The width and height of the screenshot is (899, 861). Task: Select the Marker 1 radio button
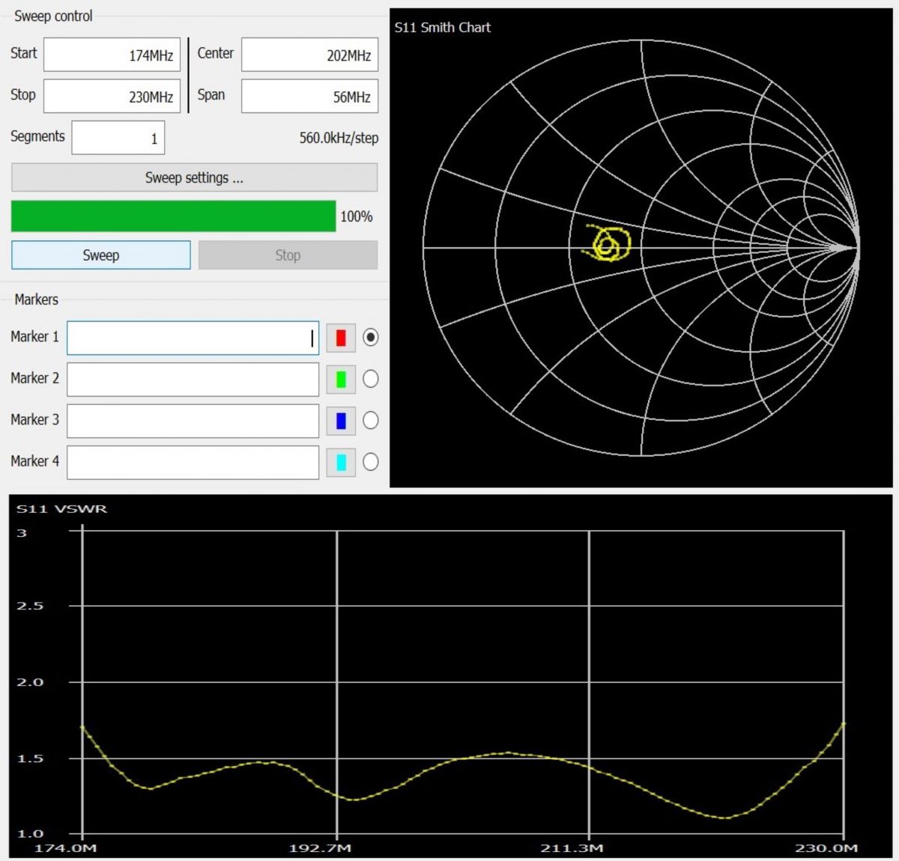(370, 338)
